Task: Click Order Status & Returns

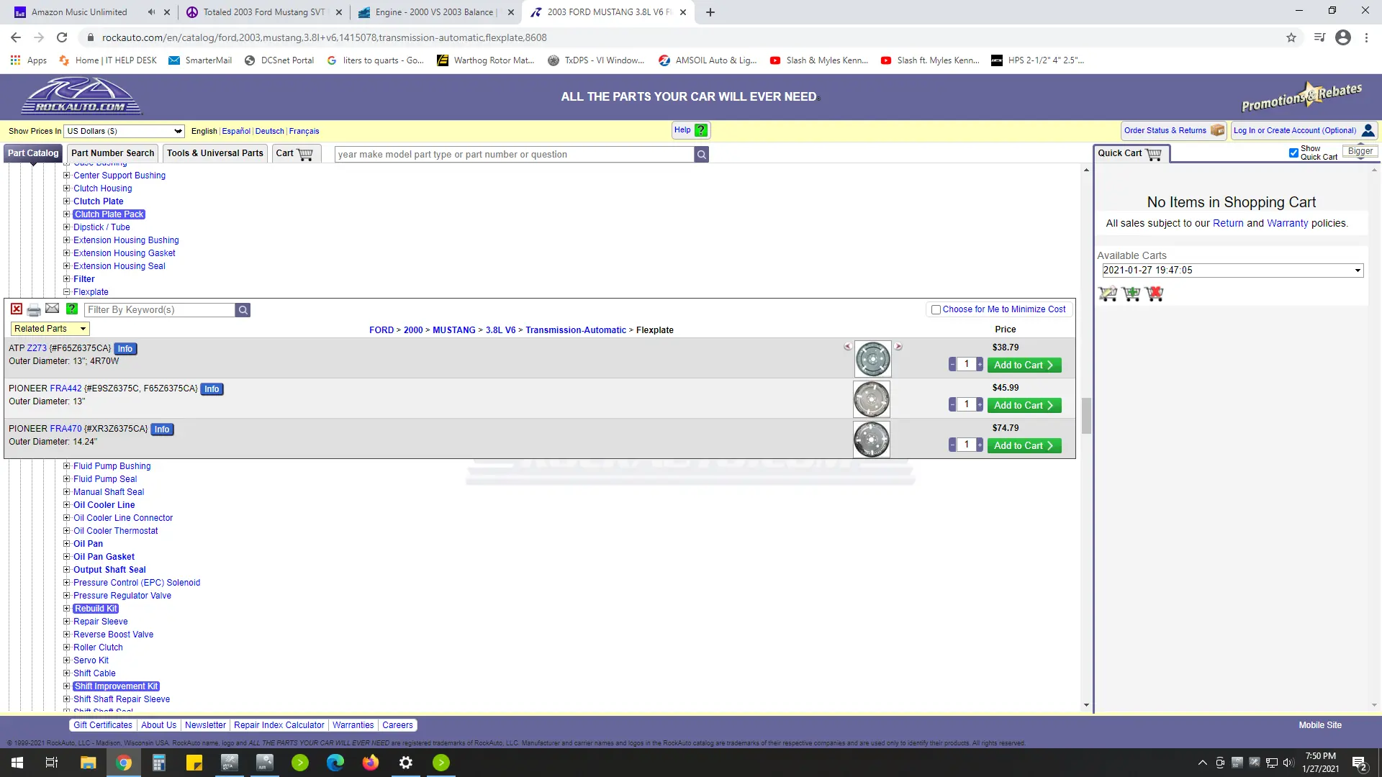Action: pos(1173,130)
